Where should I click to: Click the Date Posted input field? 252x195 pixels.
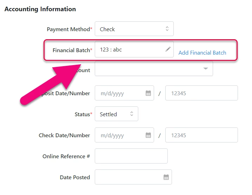click(x=133, y=177)
